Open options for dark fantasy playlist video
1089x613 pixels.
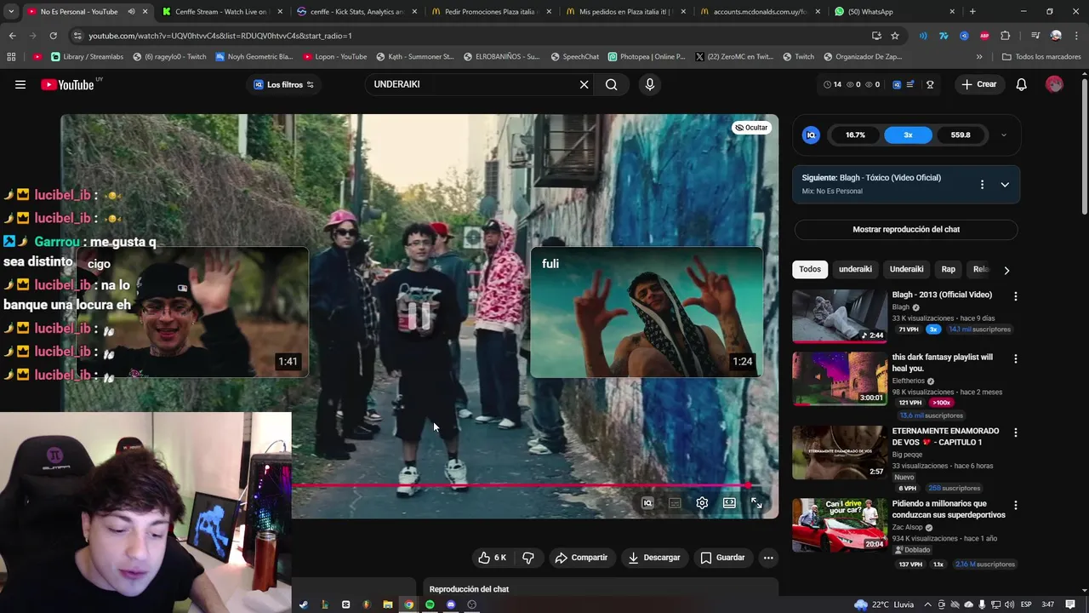(1015, 359)
